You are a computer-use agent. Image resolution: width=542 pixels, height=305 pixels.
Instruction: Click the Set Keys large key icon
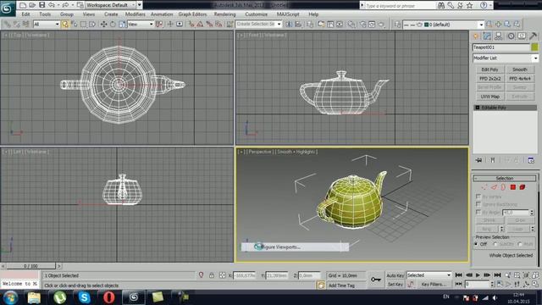pyautogui.click(x=376, y=280)
